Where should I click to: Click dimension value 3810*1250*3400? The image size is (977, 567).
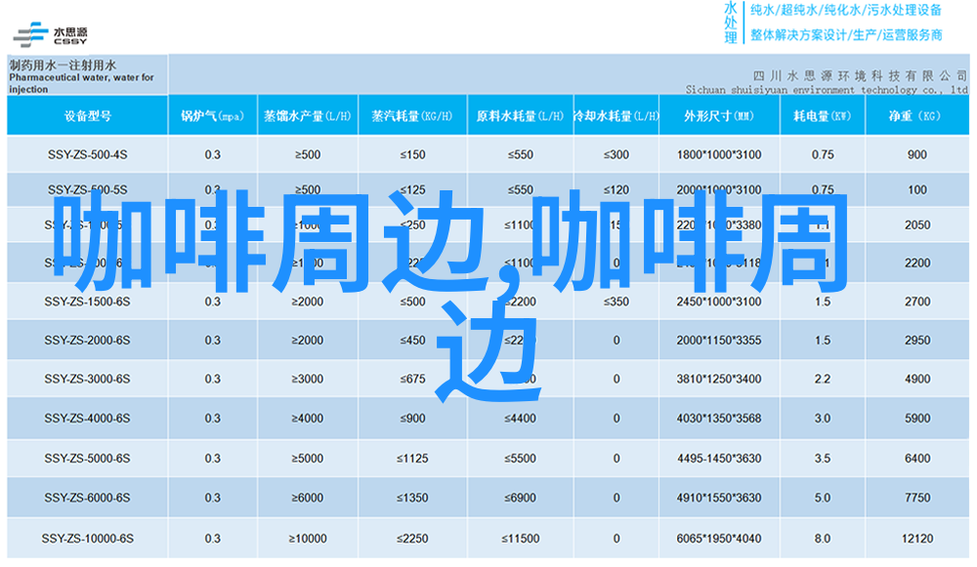click(719, 379)
